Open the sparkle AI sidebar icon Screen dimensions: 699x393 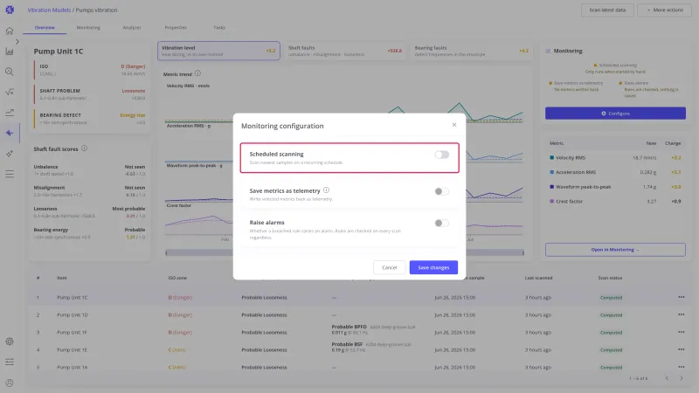coord(10,154)
